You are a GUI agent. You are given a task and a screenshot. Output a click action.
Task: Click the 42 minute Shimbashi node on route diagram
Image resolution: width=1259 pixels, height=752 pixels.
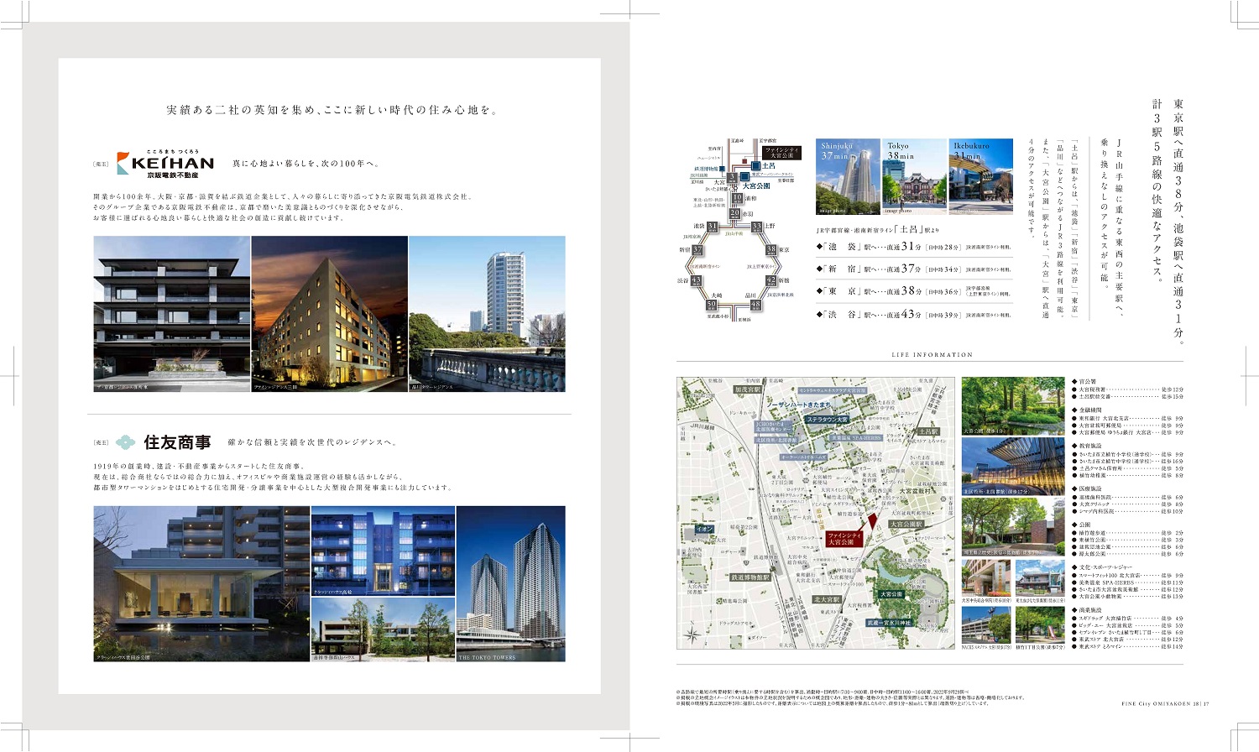coord(771,280)
